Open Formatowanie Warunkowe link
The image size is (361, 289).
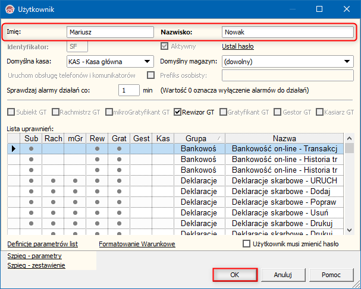(137, 244)
